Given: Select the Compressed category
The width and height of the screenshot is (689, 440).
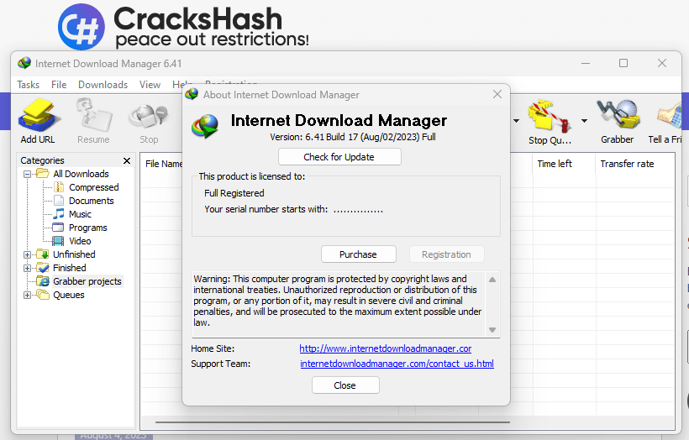Looking at the screenshot, I should (93, 187).
